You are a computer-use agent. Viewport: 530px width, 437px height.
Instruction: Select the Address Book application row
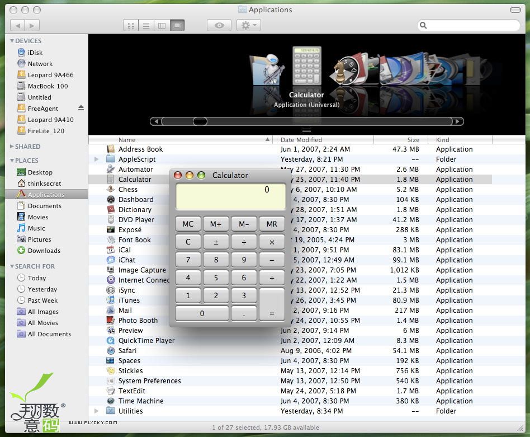[290, 149]
